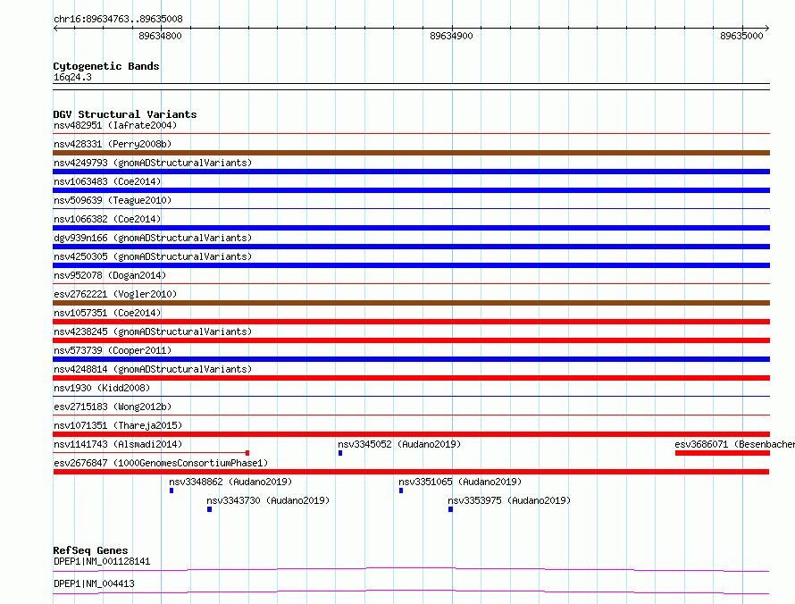Click the small nsv3345052 blue marker

[x=340, y=453]
